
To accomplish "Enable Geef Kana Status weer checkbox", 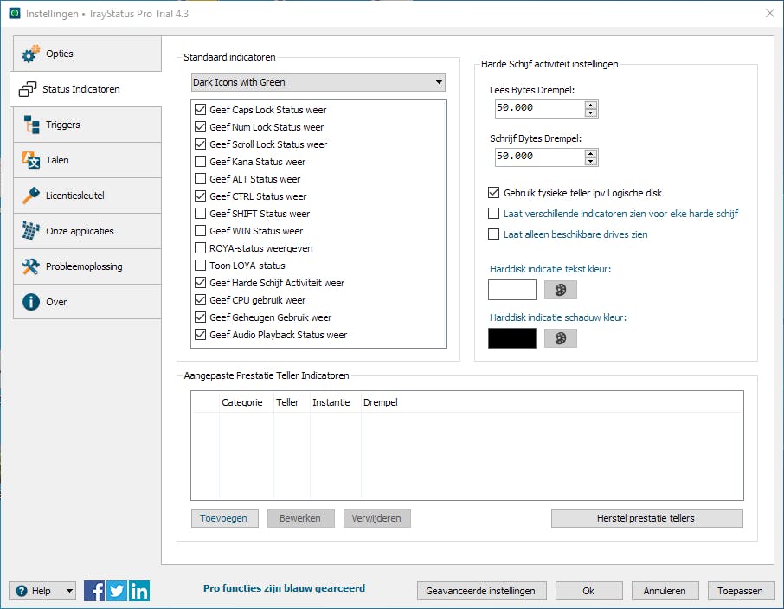I will click(x=201, y=162).
